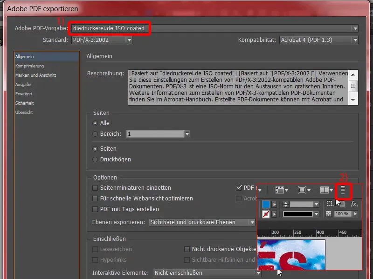This screenshot has height=279, width=373.
Task: Click the drop shadow icon beside fx
Action: click(x=341, y=204)
